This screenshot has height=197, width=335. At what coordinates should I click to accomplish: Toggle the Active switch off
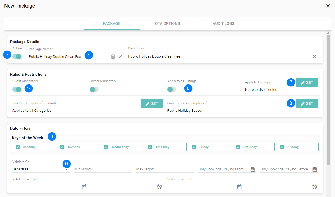tap(17, 56)
